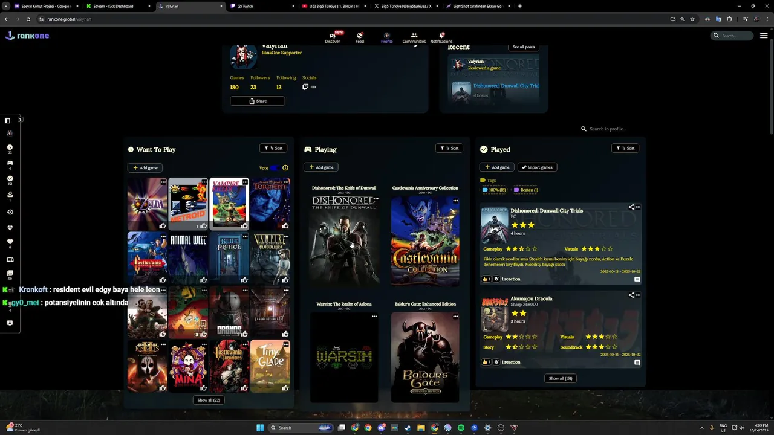Viewport: 774px width, 435px height.
Task: Open three-dot menu on Baldur's Gate cover
Action: [455, 316]
